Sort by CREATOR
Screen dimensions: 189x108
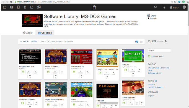coord(68,41)
